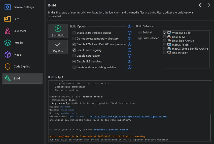Open help for LZMA and Pack200 compression
The image size is (214, 144).
click(x=129, y=44)
